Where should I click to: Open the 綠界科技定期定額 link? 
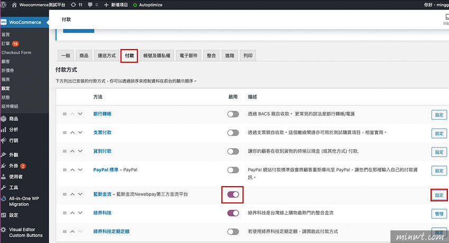(x=111, y=231)
